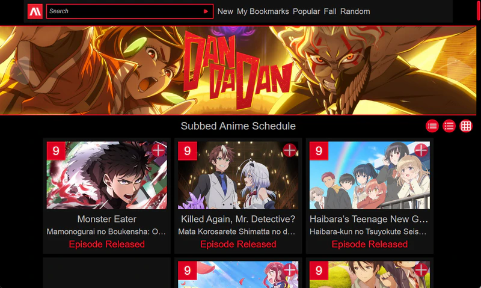Click Haibara-kun no Tsuyokute subtitle text
The height and width of the screenshot is (288, 481).
tap(368, 231)
